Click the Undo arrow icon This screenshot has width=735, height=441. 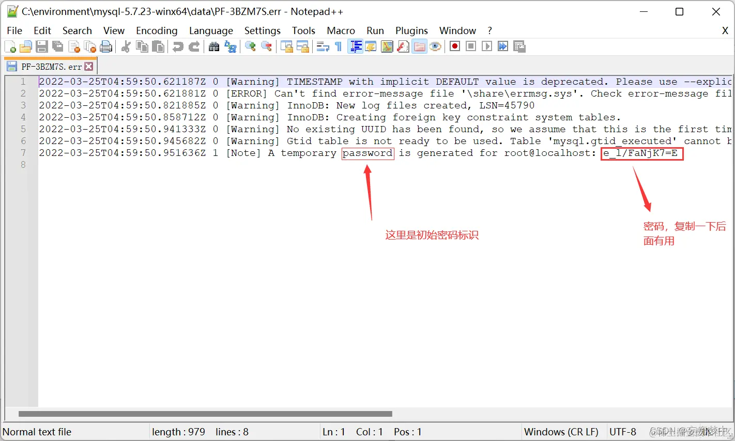click(178, 47)
